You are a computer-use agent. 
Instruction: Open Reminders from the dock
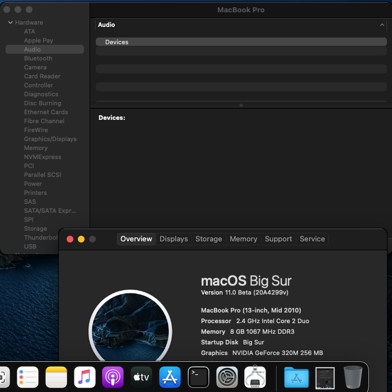pyautogui.click(x=27, y=377)
